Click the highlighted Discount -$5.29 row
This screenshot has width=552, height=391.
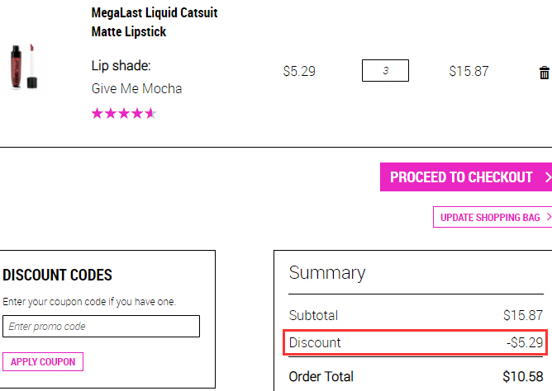pos(416,342)
